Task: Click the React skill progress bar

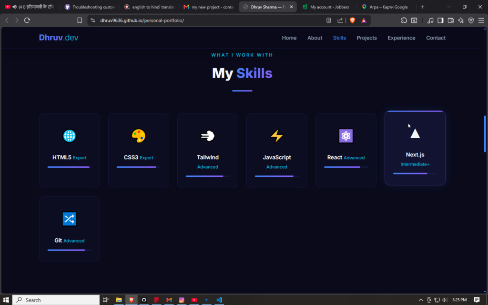Action: 346,167
